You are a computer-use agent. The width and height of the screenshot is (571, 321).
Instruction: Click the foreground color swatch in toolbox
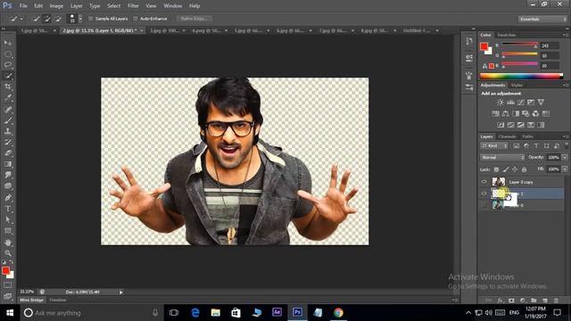pos(5,270)
